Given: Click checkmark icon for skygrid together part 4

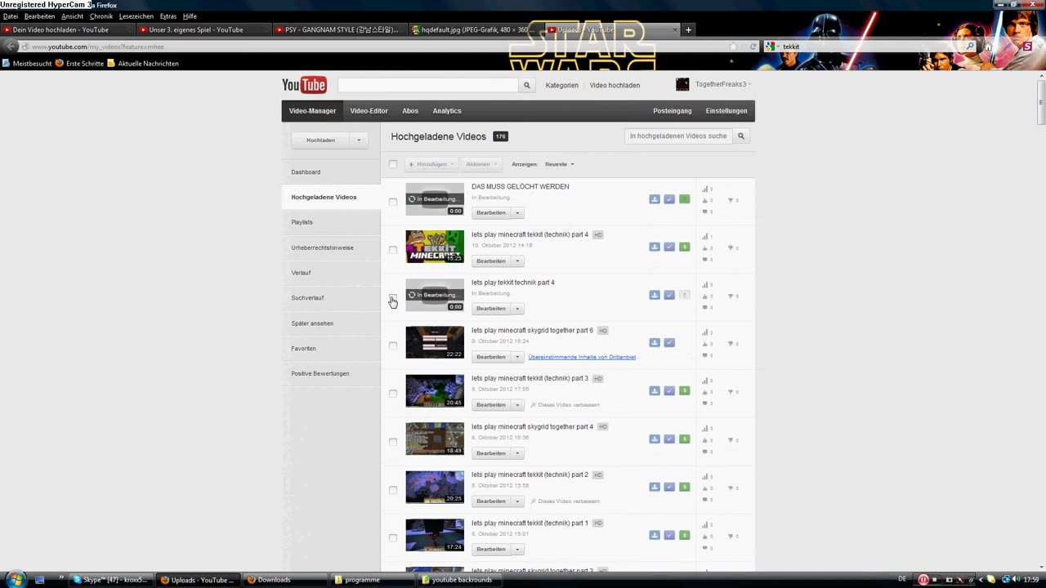Looking at the screenshot, I should [x=669, y=439].
